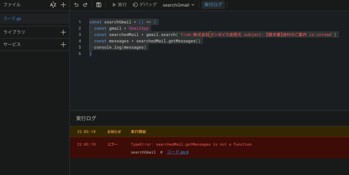Click the 実行開始 info log entry
This screenshot has width=349, height=175.
[x=138, y=132]
